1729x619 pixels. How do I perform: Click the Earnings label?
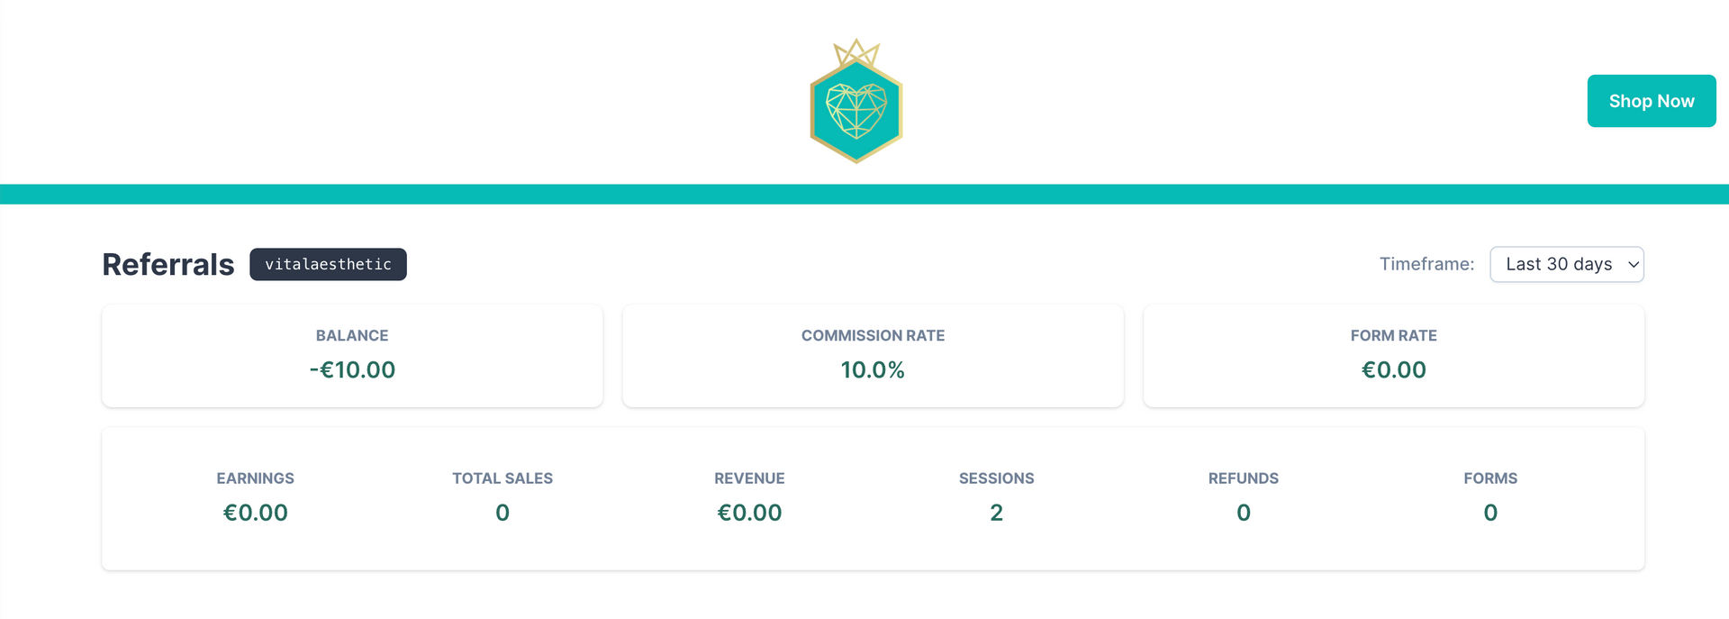[x=256, y=478]
